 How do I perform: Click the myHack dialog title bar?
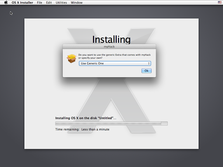[x=109, y=47]
